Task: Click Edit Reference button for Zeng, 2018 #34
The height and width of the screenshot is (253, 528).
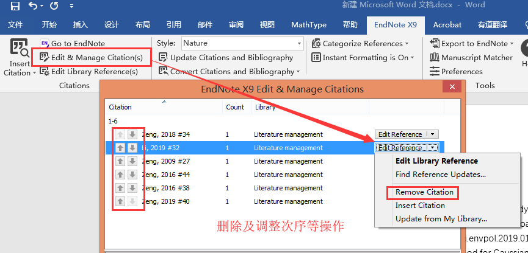Action: pyautogui.click(x=400, y=134)
